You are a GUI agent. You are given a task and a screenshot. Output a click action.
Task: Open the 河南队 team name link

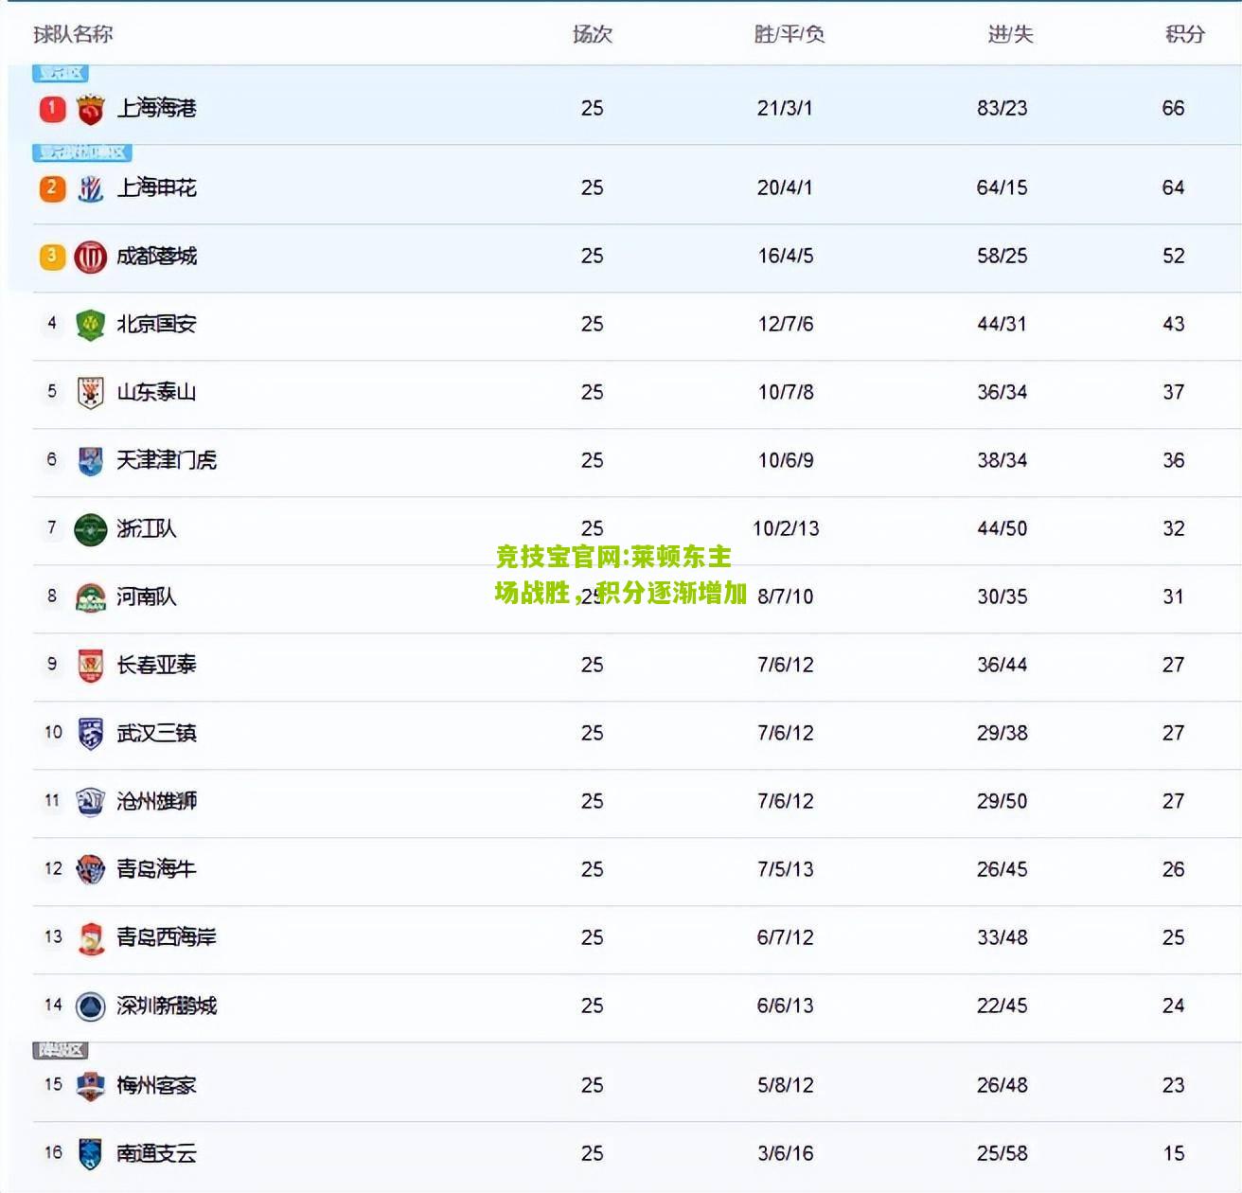point(147,596)
